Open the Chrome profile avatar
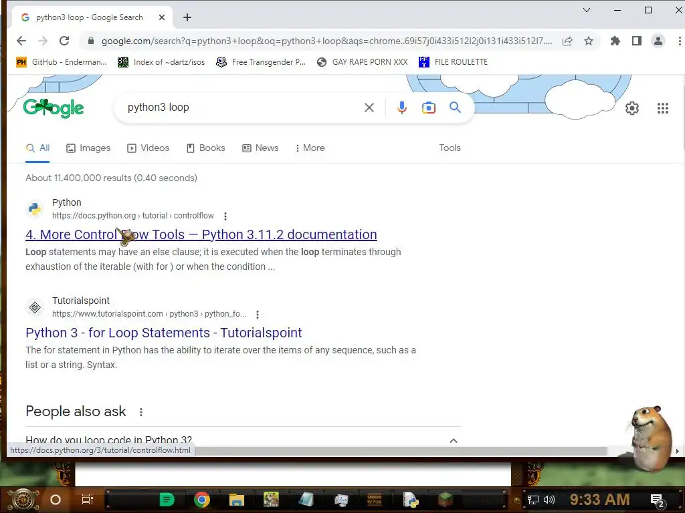The height and width of the screenshot is (513, 685). [658, 41]
